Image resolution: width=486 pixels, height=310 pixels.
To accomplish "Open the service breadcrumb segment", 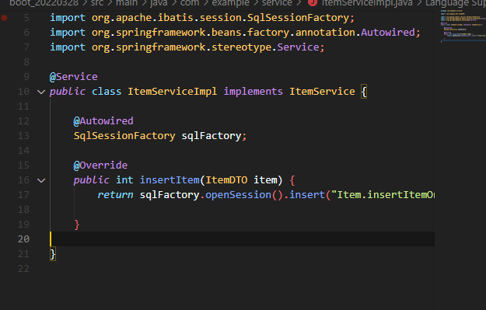I will pyautogui.click(x=277, y=3).
